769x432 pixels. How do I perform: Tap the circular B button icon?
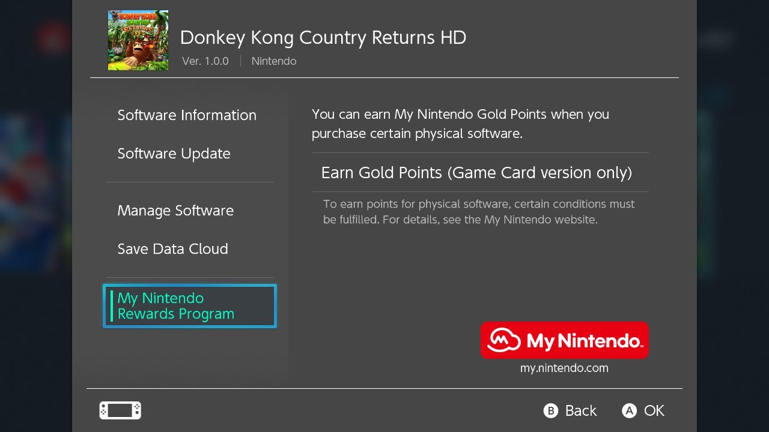coord(551,410)
